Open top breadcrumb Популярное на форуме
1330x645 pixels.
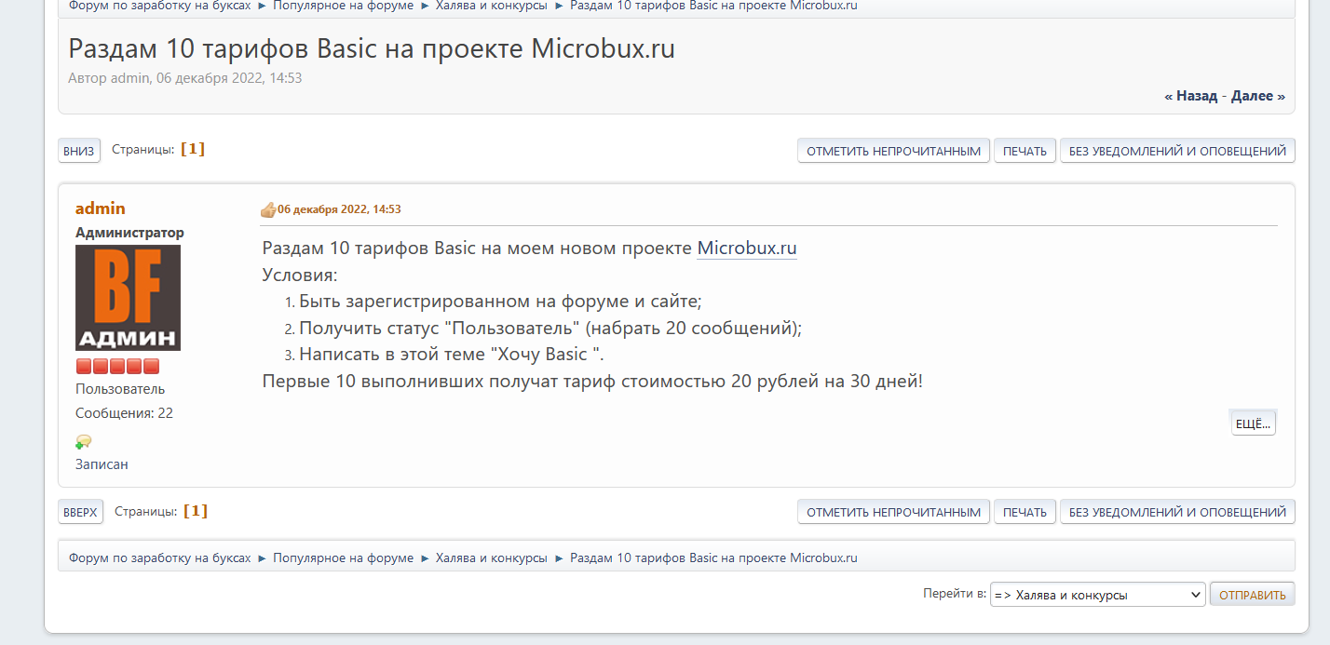click(x=343, y=6)
